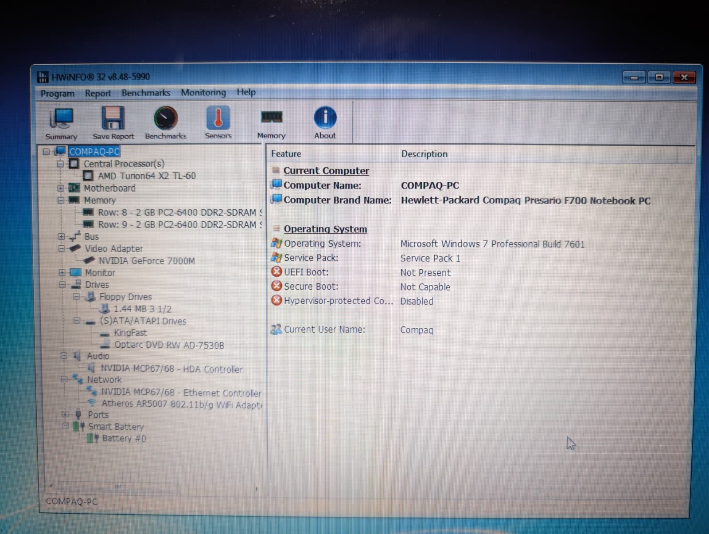Click the Monitor icon in tree
Viewport: 709px width, 534px height.
(x=75, y=272)
